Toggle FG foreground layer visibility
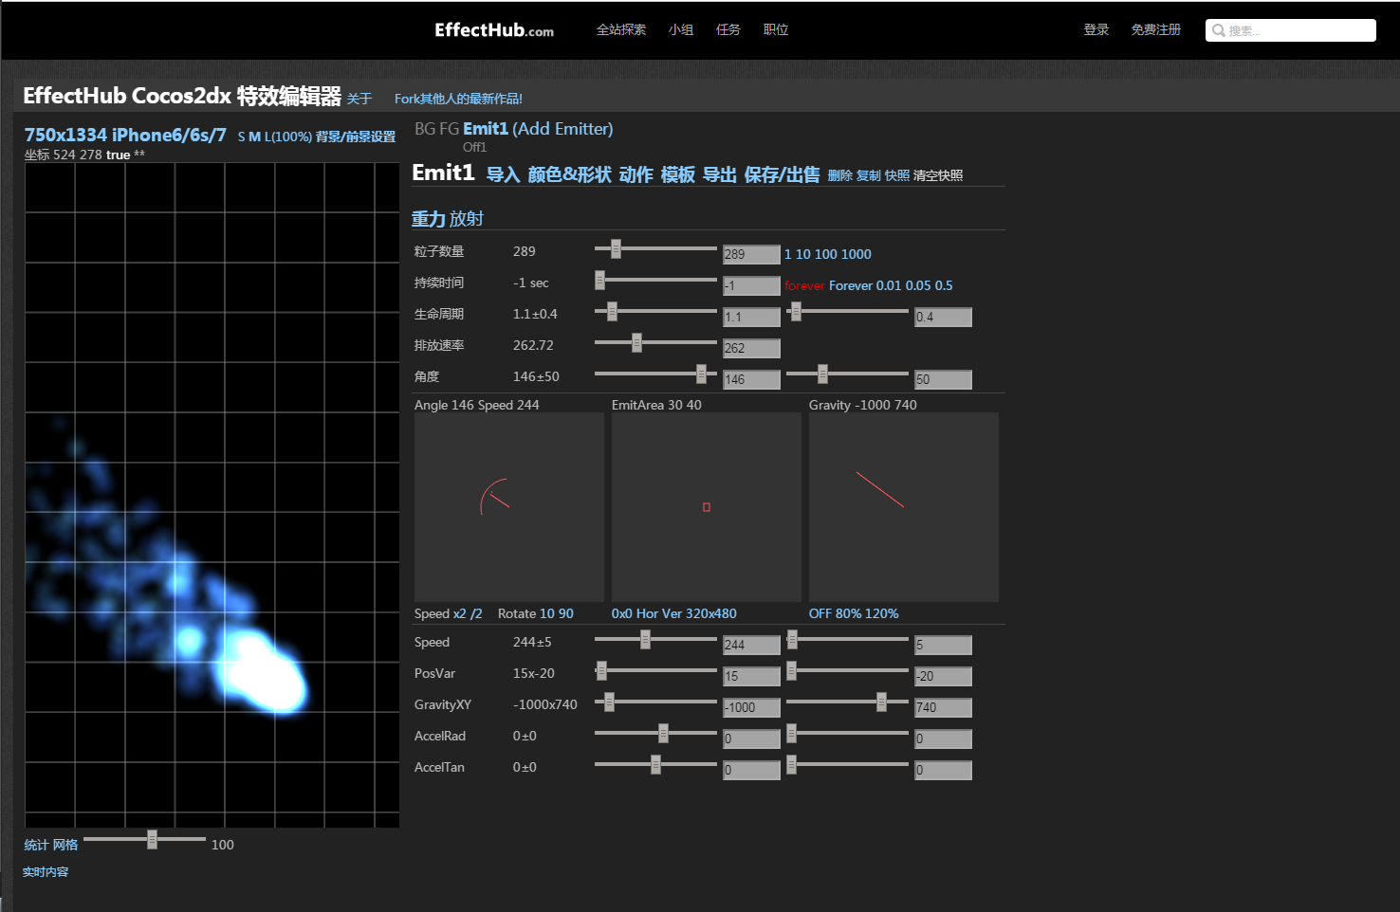The height and width of the screenshot is (912, 1400). (x=446, y=128)
